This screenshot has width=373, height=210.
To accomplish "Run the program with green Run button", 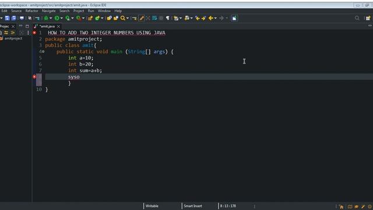I will [x=57, y=18].
